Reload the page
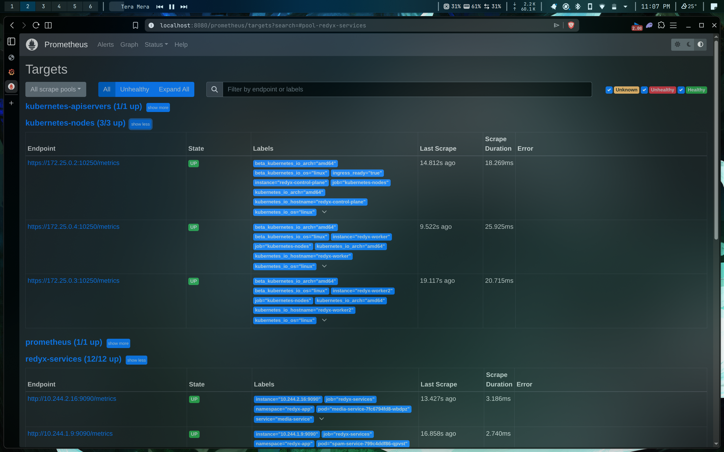724x452 pixels. click(x=36, y=25)
